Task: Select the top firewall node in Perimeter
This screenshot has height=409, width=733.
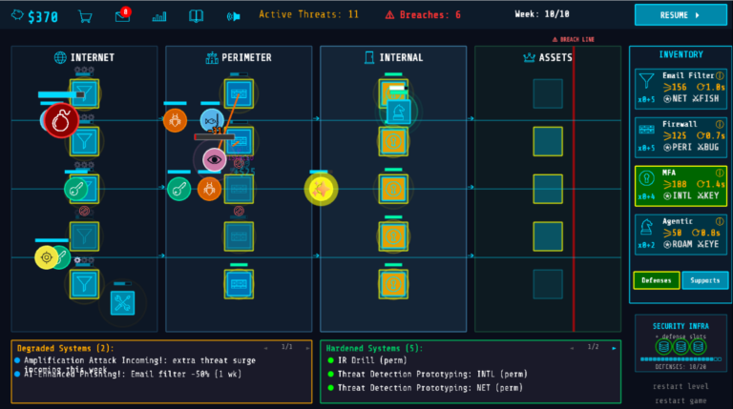Action: click(x=239, y=93)
